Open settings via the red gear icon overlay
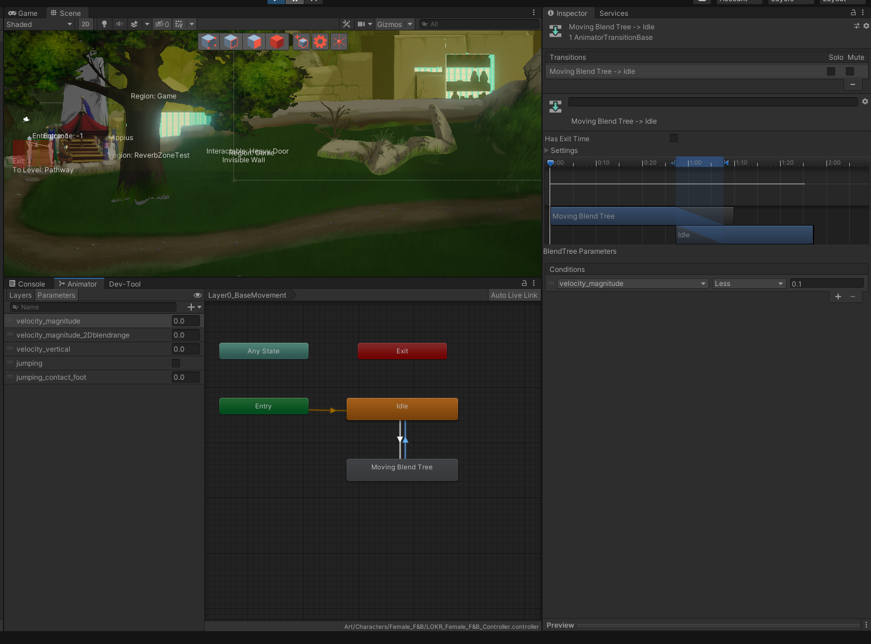 tap(320, 42)
